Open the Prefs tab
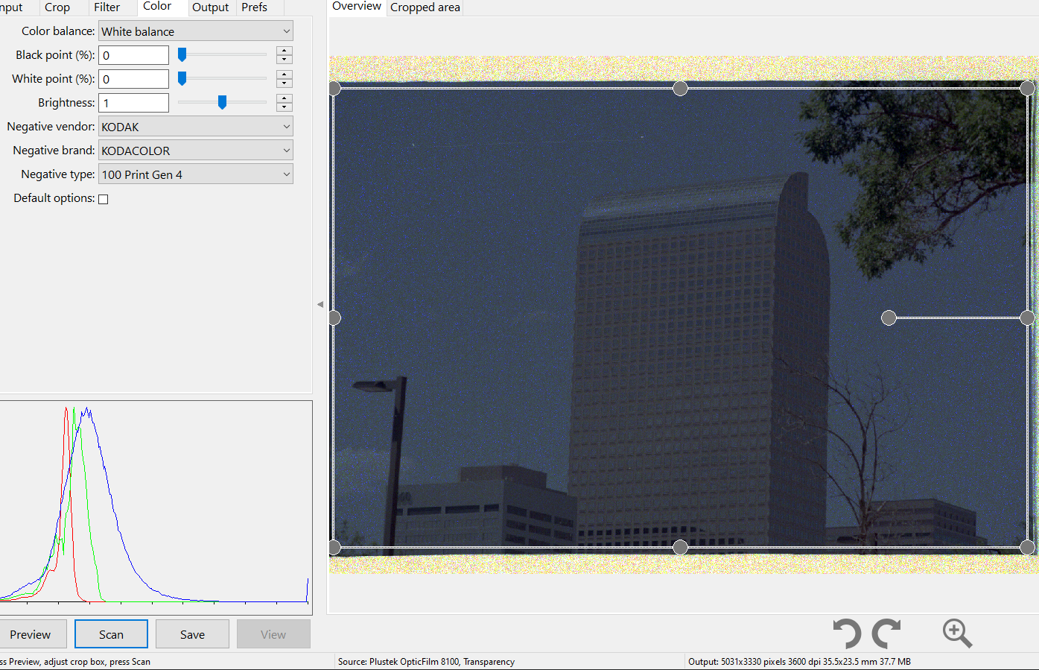1039x670 pixels. pyautogui.click(x=255, y=7)
